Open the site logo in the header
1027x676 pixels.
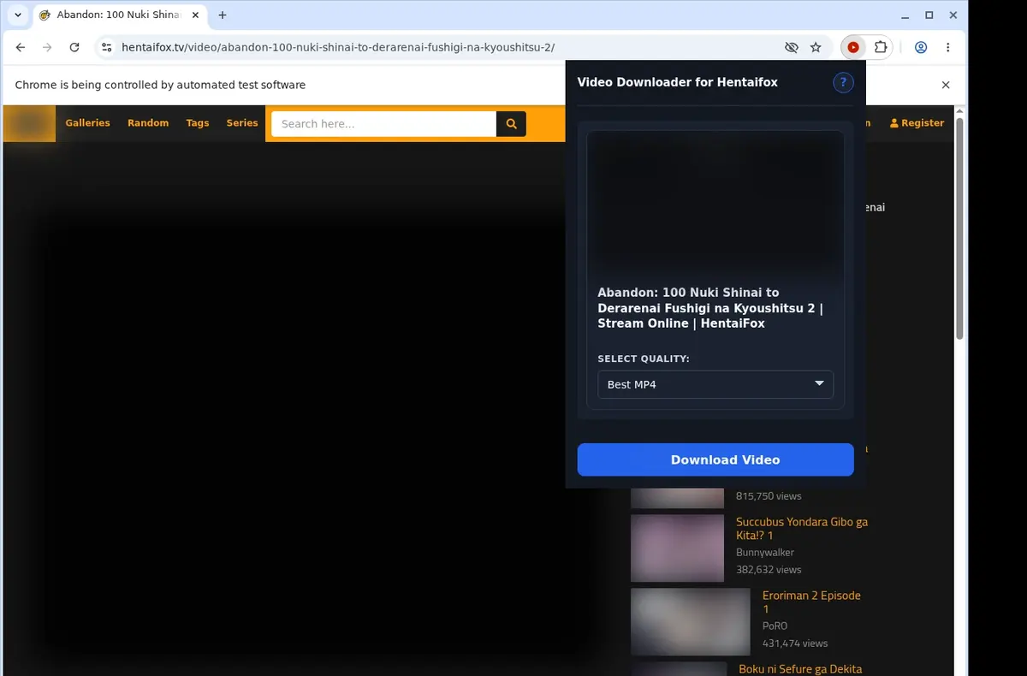point(30,123)
